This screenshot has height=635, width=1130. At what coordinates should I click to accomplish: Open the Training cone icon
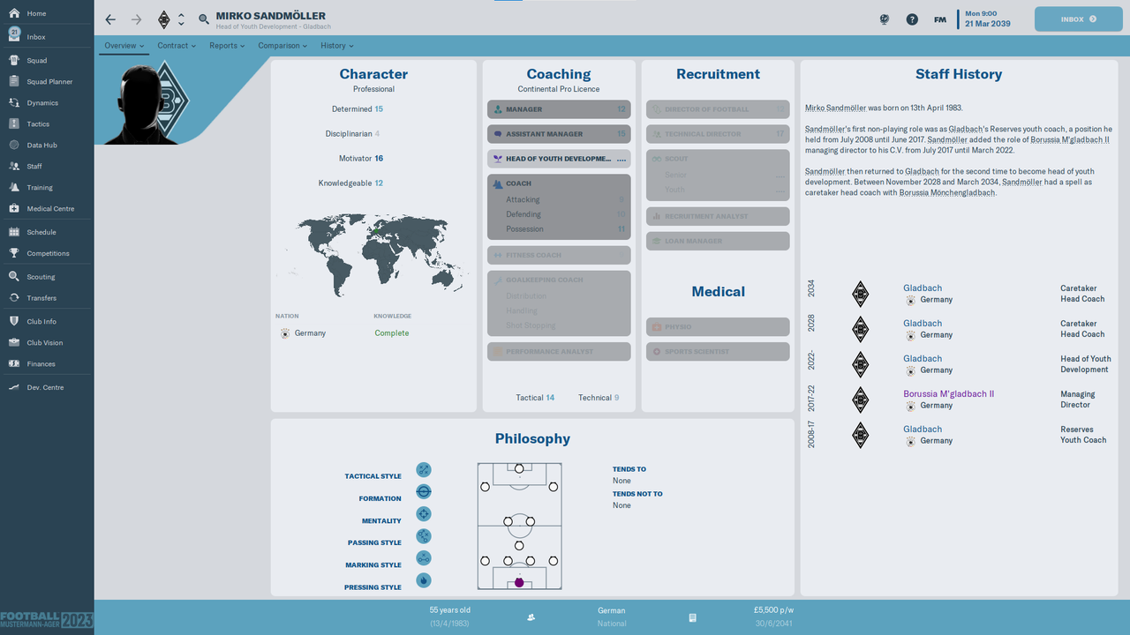pyautogui.click(x=14, y=188)
